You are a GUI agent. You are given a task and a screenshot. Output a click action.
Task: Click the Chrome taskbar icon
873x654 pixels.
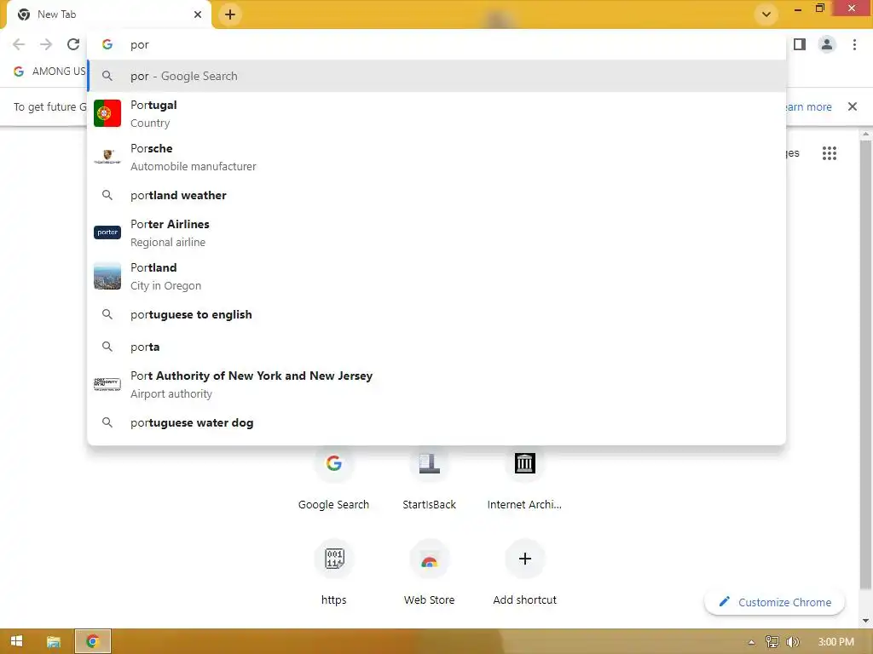[92, 642]
